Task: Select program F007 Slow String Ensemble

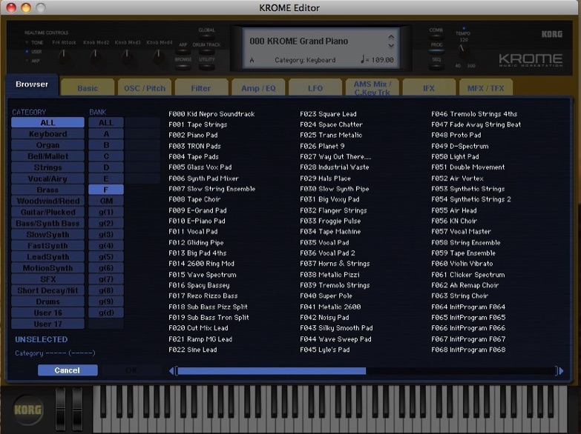Action: point(212,189)
